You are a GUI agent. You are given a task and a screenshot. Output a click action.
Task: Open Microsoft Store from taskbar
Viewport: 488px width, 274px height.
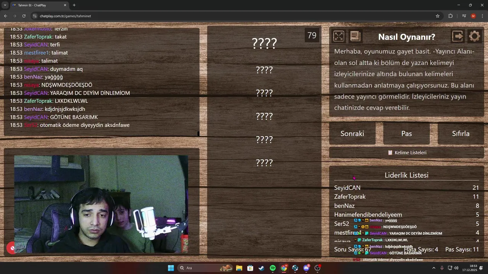[x=250, y=268]
